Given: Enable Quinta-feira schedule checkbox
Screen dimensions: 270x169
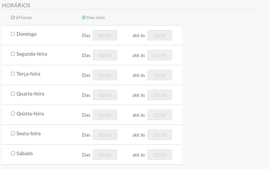Looking at the screenshot, I should click(x=13, y=114).
